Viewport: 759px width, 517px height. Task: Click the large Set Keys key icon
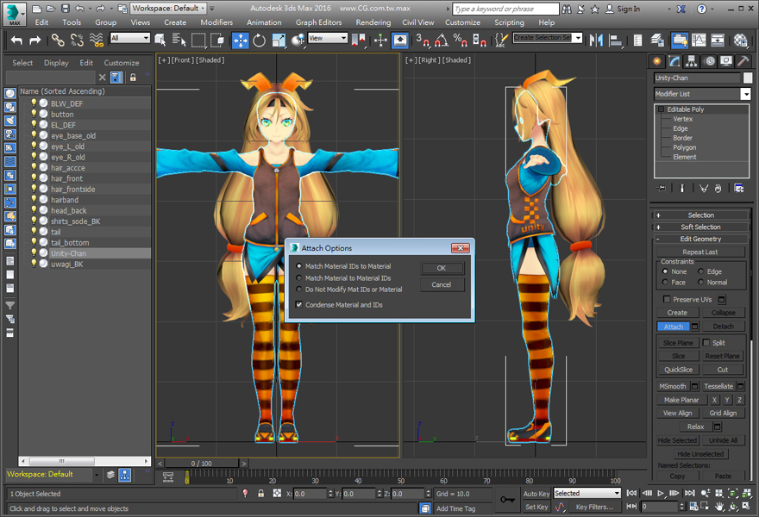pyautogui.click(x=507, y=500)
